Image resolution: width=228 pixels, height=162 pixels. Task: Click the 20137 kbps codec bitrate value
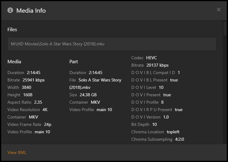157,65
